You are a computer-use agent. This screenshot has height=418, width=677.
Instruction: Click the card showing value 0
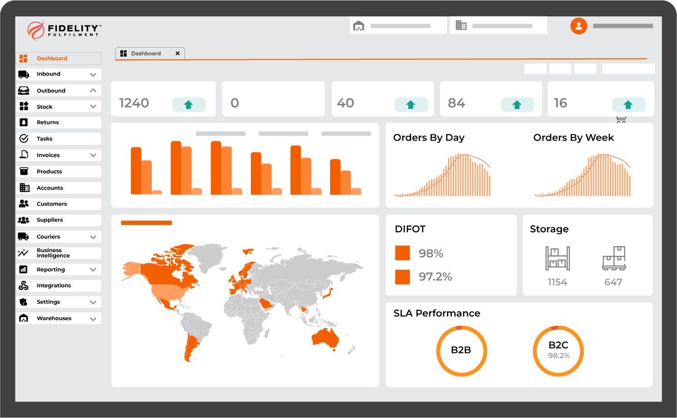[274, 99]
